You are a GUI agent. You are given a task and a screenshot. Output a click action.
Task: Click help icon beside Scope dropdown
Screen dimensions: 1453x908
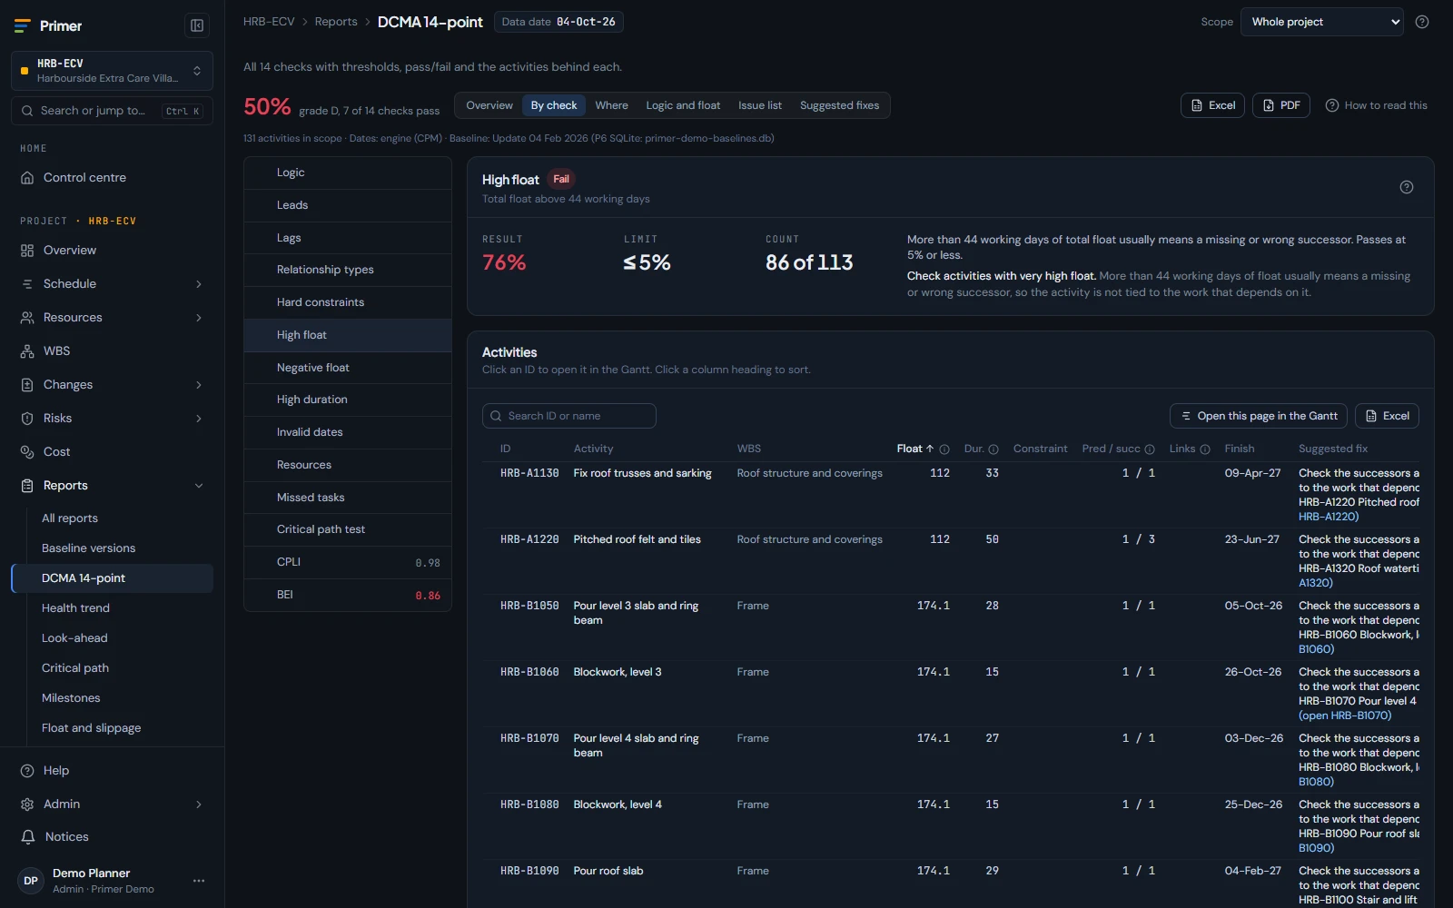pyautogui.click(x=1422, y=22)
